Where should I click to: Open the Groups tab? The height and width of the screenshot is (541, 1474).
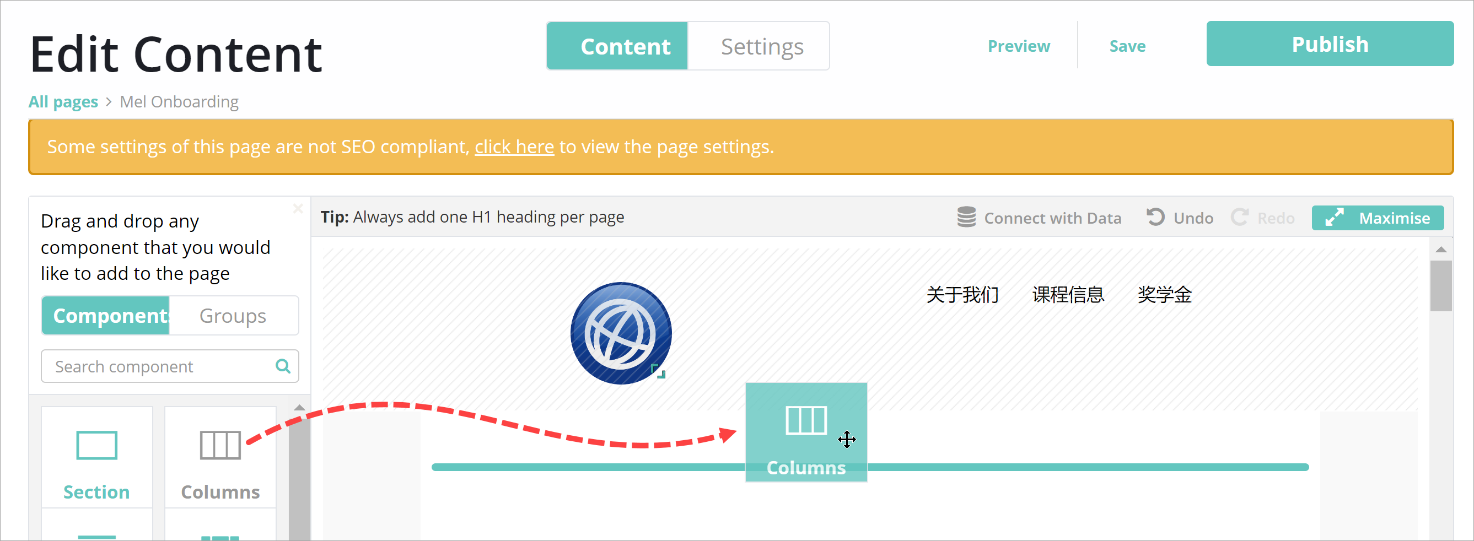tap(233, 316)
